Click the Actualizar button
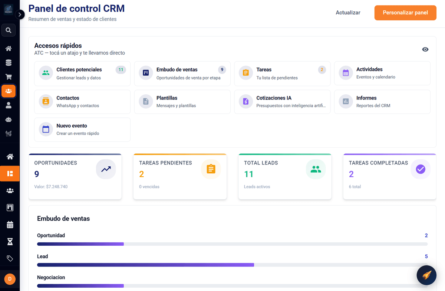 coord(348,13)
